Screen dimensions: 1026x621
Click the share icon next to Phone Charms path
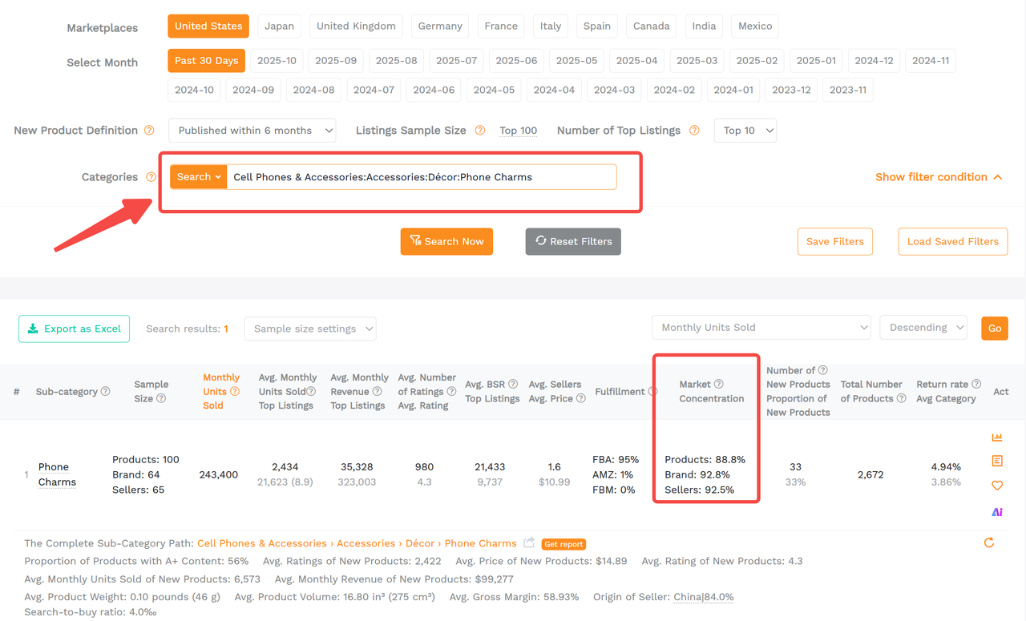coord(528,542)
